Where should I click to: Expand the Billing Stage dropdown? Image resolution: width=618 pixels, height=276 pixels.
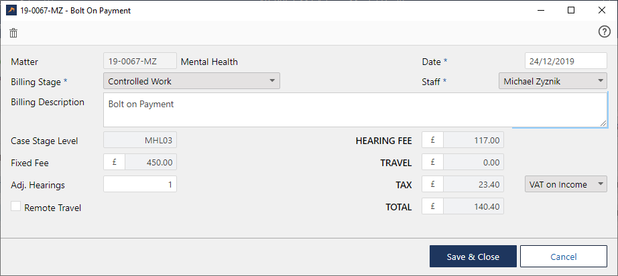pos(192,81)
